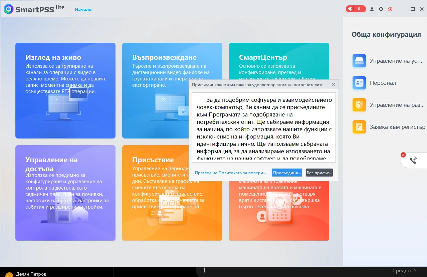This screenshot has width=427, height=277.
Task: Maximize the SmartPSS window
Action: coord(413,9)
